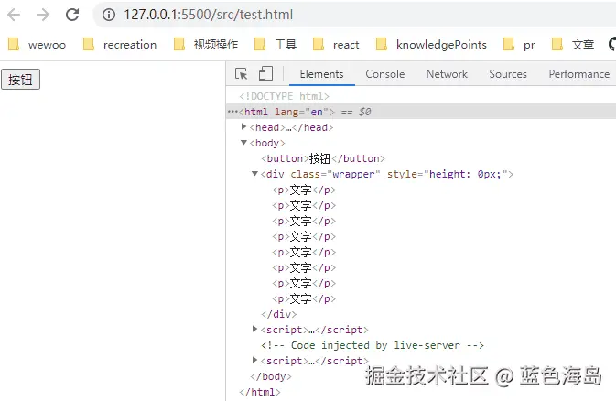
Task: Select the closing </body> tag
Action: pyautogui.click(x=271, y=376)
